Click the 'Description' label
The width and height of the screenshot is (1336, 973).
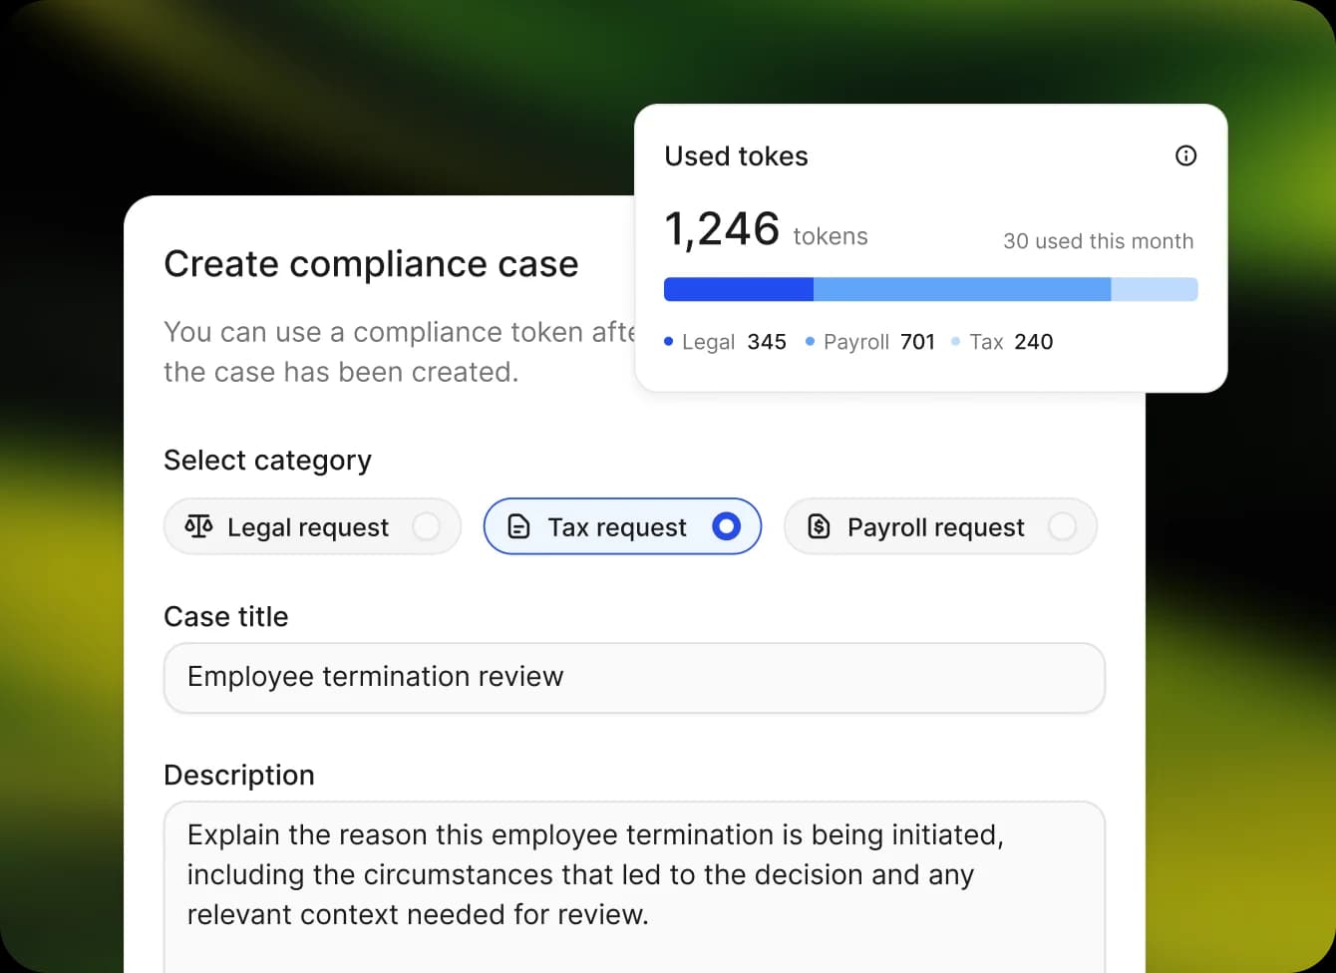pos(239,776)
